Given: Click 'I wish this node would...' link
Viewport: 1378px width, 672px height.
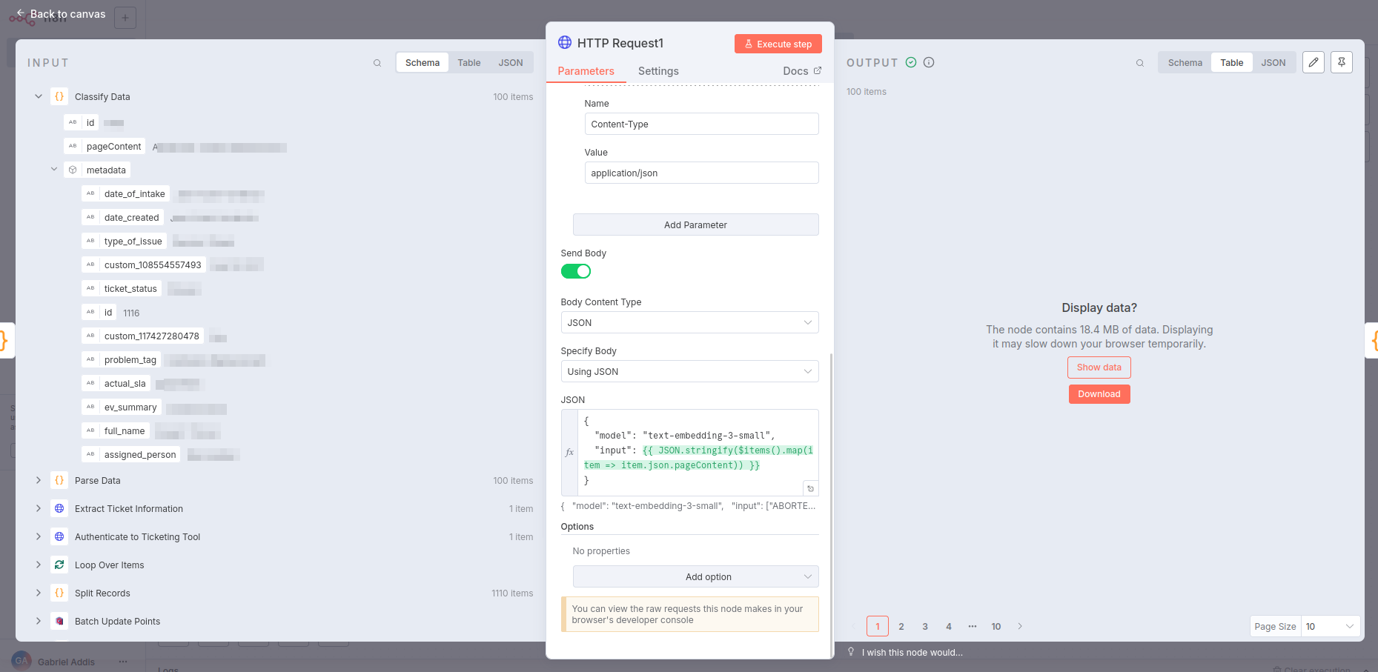Looking at the screenshot, I should pos(912,653).
